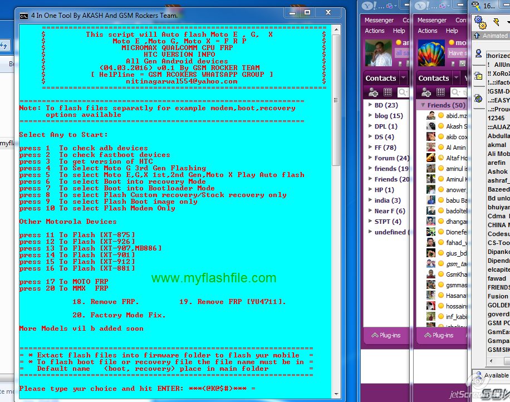
Task: Click the purple windows icon in balloon-avatar Messenger title bar
Action: 442,6
